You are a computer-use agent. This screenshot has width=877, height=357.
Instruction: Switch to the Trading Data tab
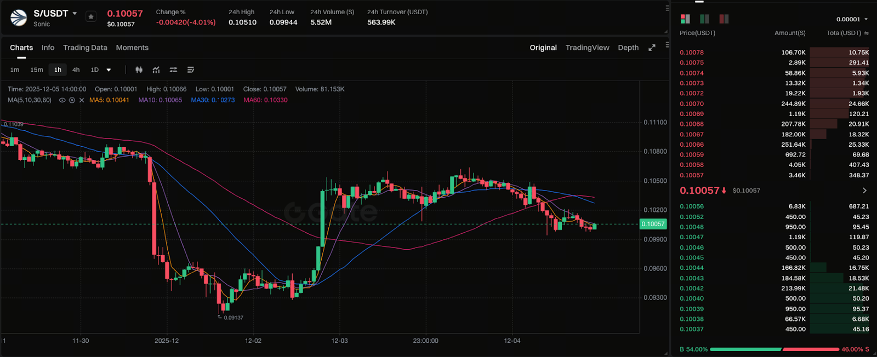point(85,48)
